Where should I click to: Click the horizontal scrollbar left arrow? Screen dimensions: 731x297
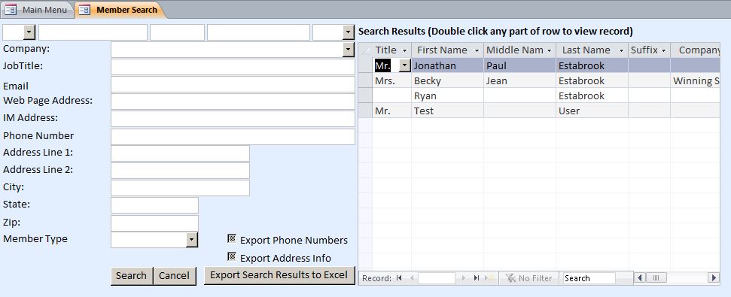point(640,278)
